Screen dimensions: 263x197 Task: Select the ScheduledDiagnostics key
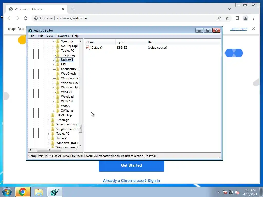pos(67,124)
